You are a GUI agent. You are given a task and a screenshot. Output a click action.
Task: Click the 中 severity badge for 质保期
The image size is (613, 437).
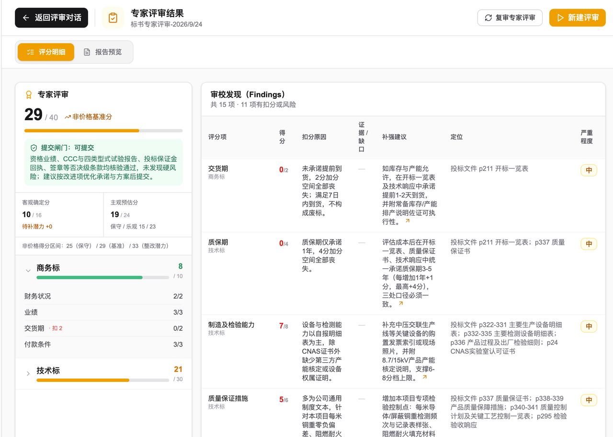tap(589, 244)
